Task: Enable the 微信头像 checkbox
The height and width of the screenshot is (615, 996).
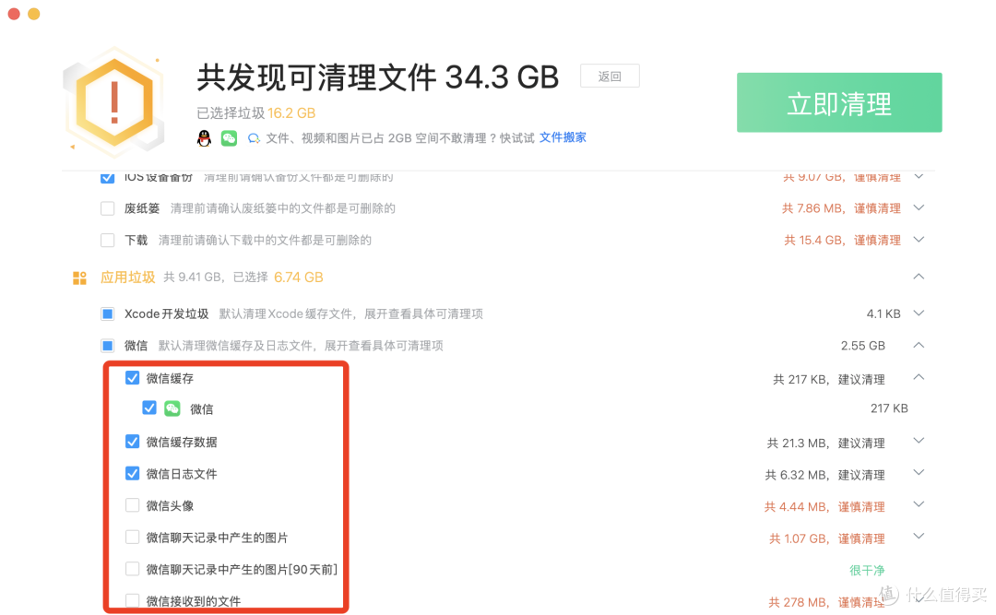Action: click(x=132, y=505)
